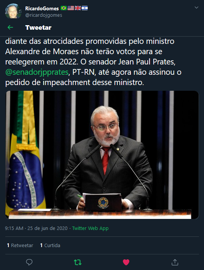Open RicardoGomes profile avatar picture
The width and height of the screenshot is (204, 270).
(x=13, y=11)
